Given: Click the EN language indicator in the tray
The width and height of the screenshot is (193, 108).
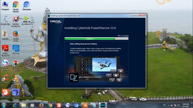Looking at the screenshot, I should 164,105.
